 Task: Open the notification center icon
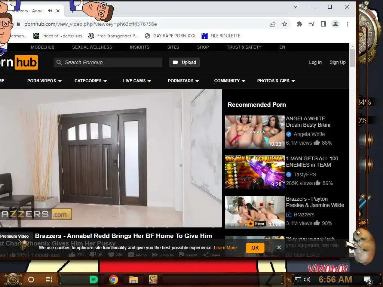pyautogui.click(x=367, y=280)
